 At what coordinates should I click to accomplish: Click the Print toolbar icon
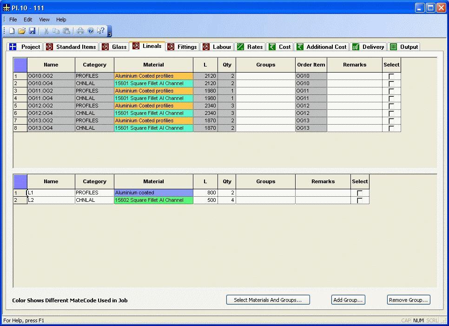pyautogui.click(x=80, y=31)
